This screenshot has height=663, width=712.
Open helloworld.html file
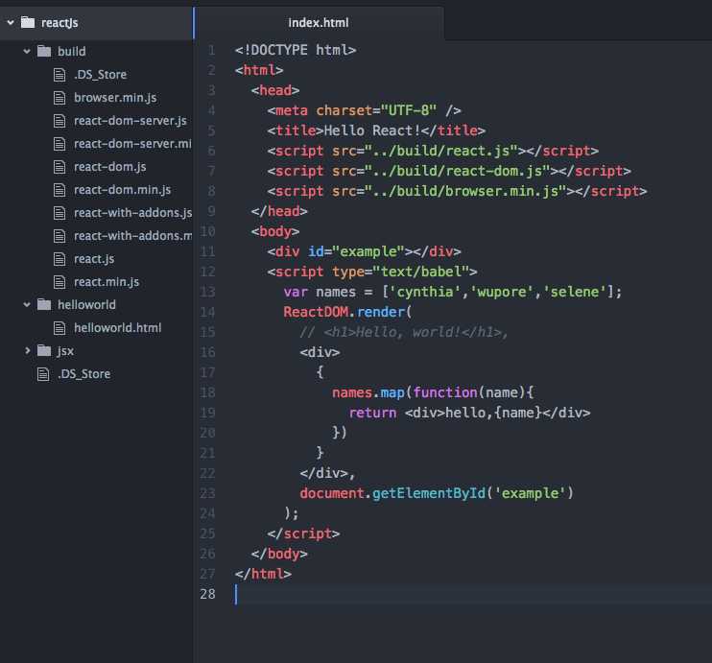[x=118, y=328]
